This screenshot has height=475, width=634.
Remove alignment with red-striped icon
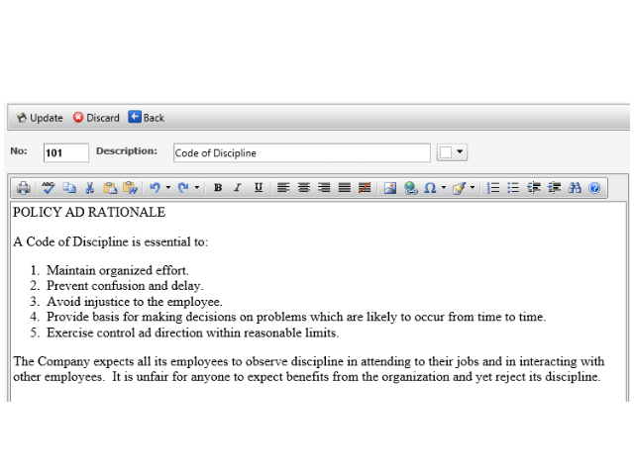(x=365, y=188)
